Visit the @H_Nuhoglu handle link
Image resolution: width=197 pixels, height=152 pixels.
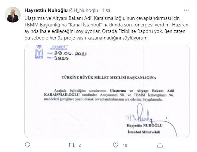pyautogui.click(x=83, y=10)
